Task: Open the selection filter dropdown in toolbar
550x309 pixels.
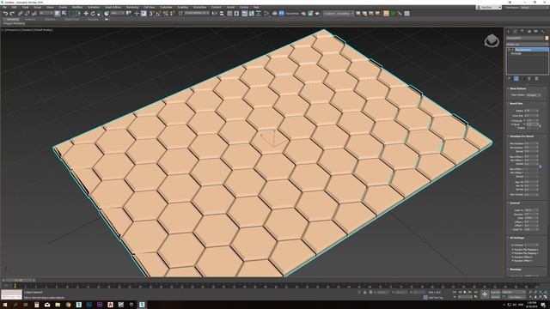Action: coord(46,14)
